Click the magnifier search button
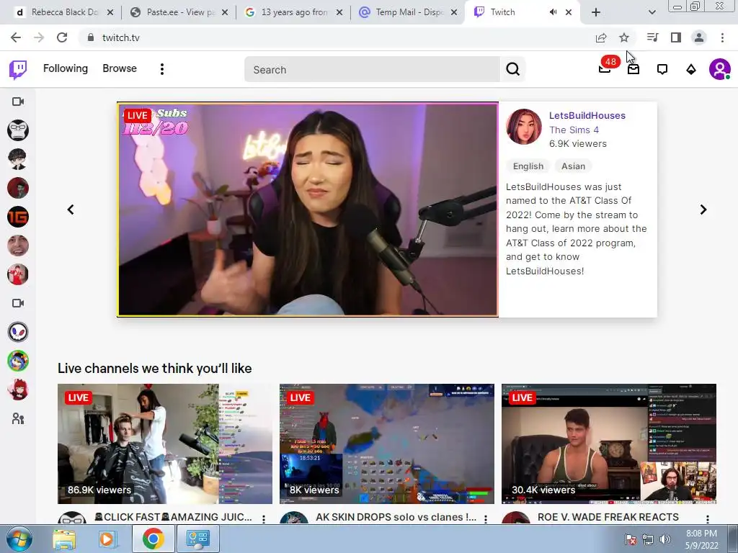Viewport: 738px width, 553px height. pos(512,70)
